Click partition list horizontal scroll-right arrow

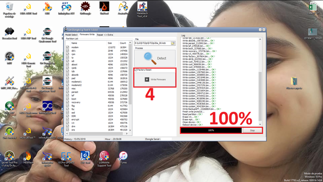point(127,133)
